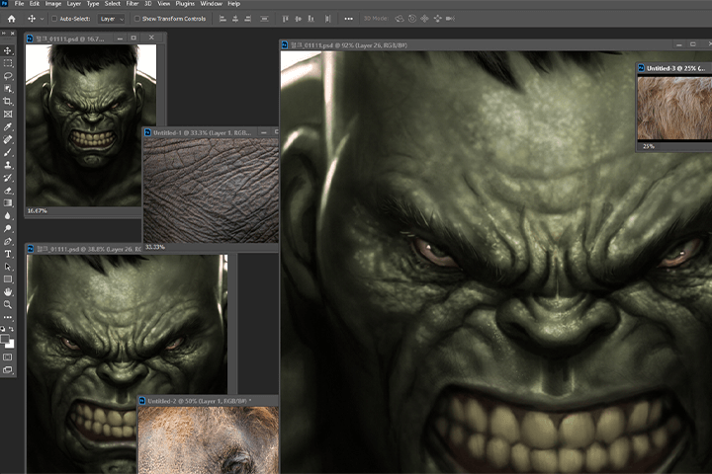
Task: Select the Clone Stamp tool
Action: [8, 165]
